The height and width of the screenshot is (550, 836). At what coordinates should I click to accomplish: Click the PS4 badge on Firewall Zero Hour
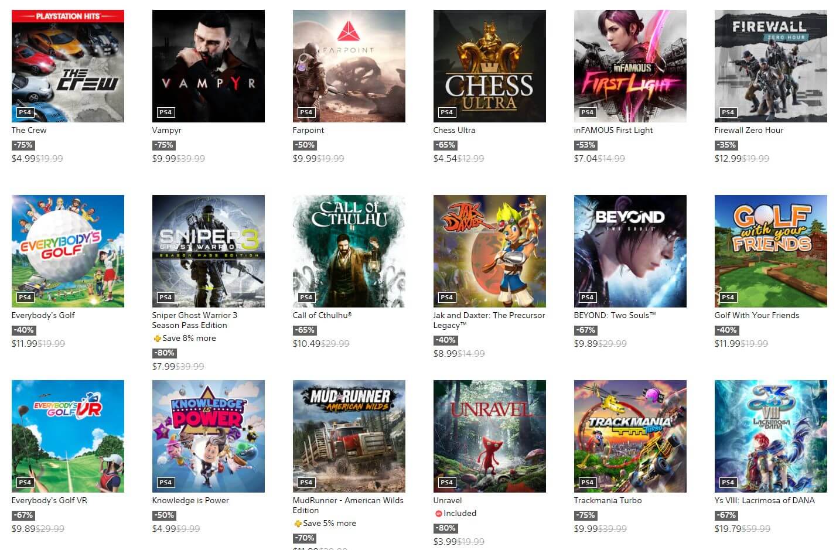pos(728,112)
